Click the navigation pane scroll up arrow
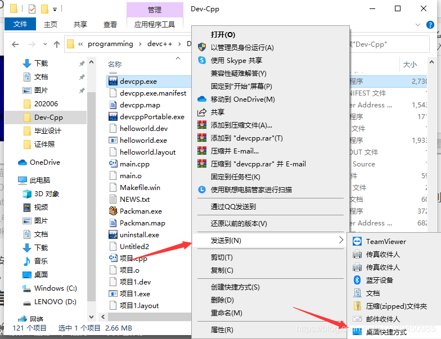This screenshot has height=339, width=441. coord(91,62)
